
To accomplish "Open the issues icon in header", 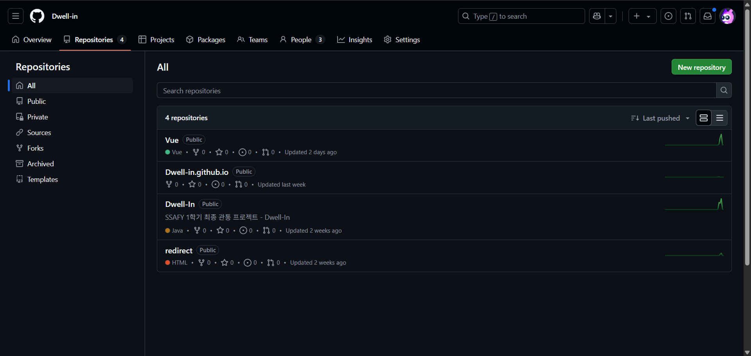I will click(x=668, y=16).
